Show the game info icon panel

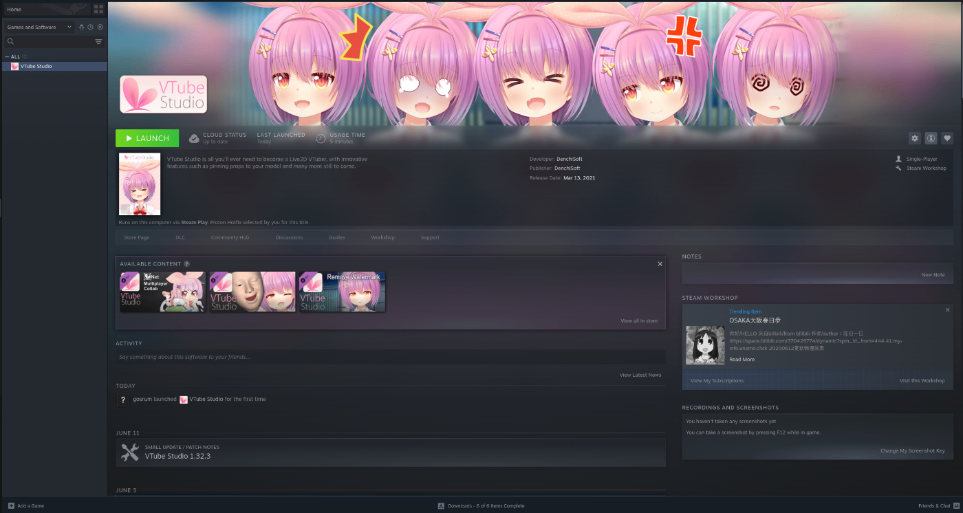[x=931, y=138]
